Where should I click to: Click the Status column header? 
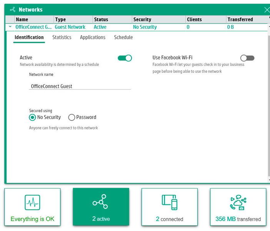pyautogui.click(x=112, y=20)
